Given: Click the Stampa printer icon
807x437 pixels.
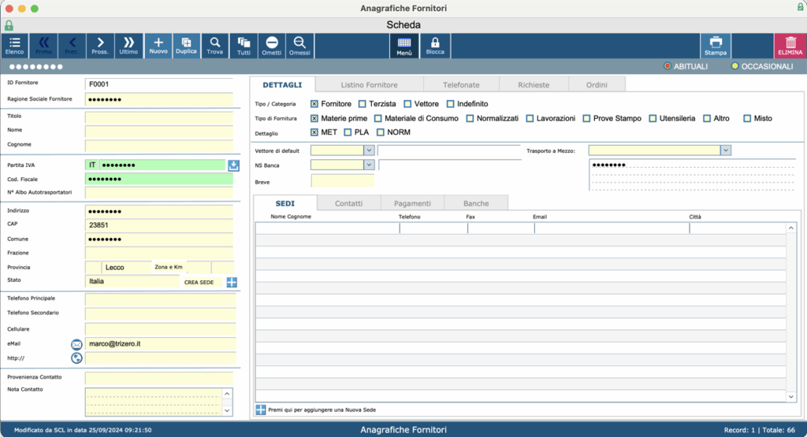Looking at the screenshot, I should click(716, 46).
